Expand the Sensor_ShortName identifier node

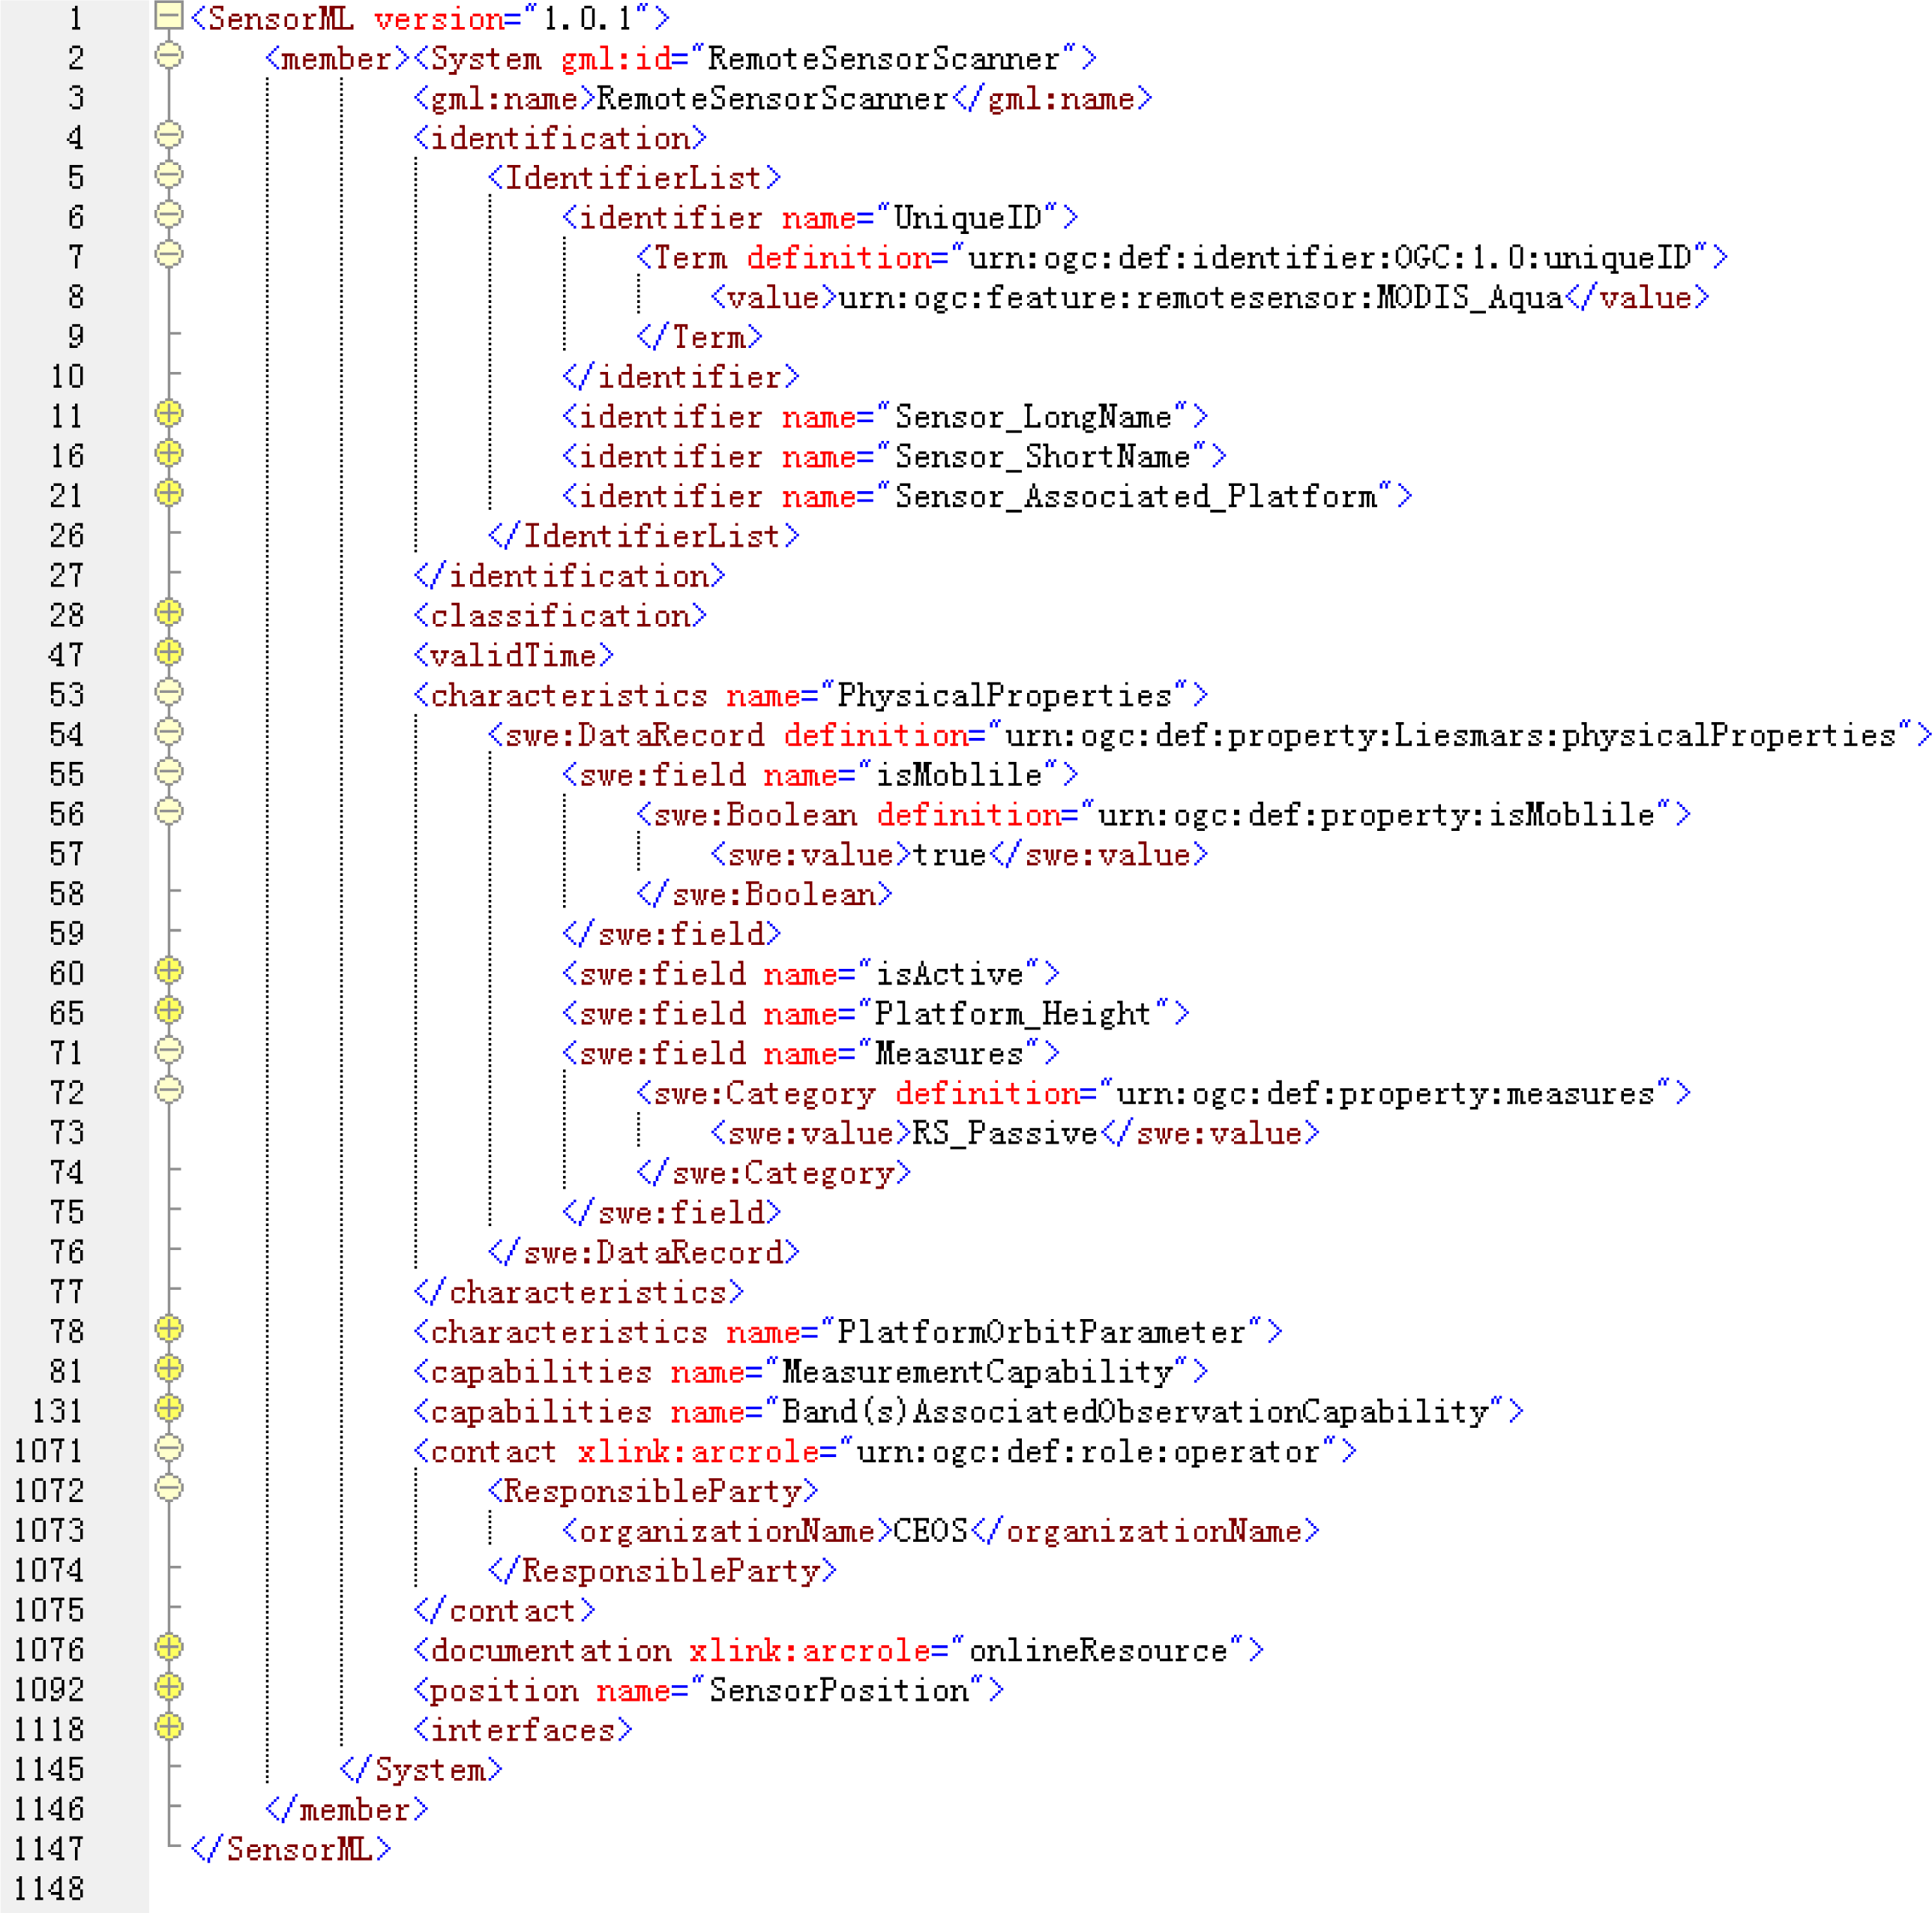169,453
